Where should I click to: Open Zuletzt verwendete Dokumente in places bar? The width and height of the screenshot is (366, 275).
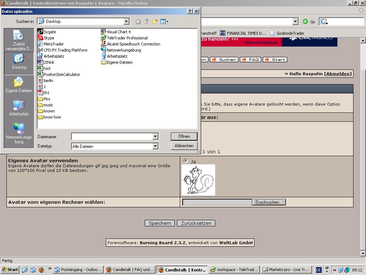[x=19, y=40]
